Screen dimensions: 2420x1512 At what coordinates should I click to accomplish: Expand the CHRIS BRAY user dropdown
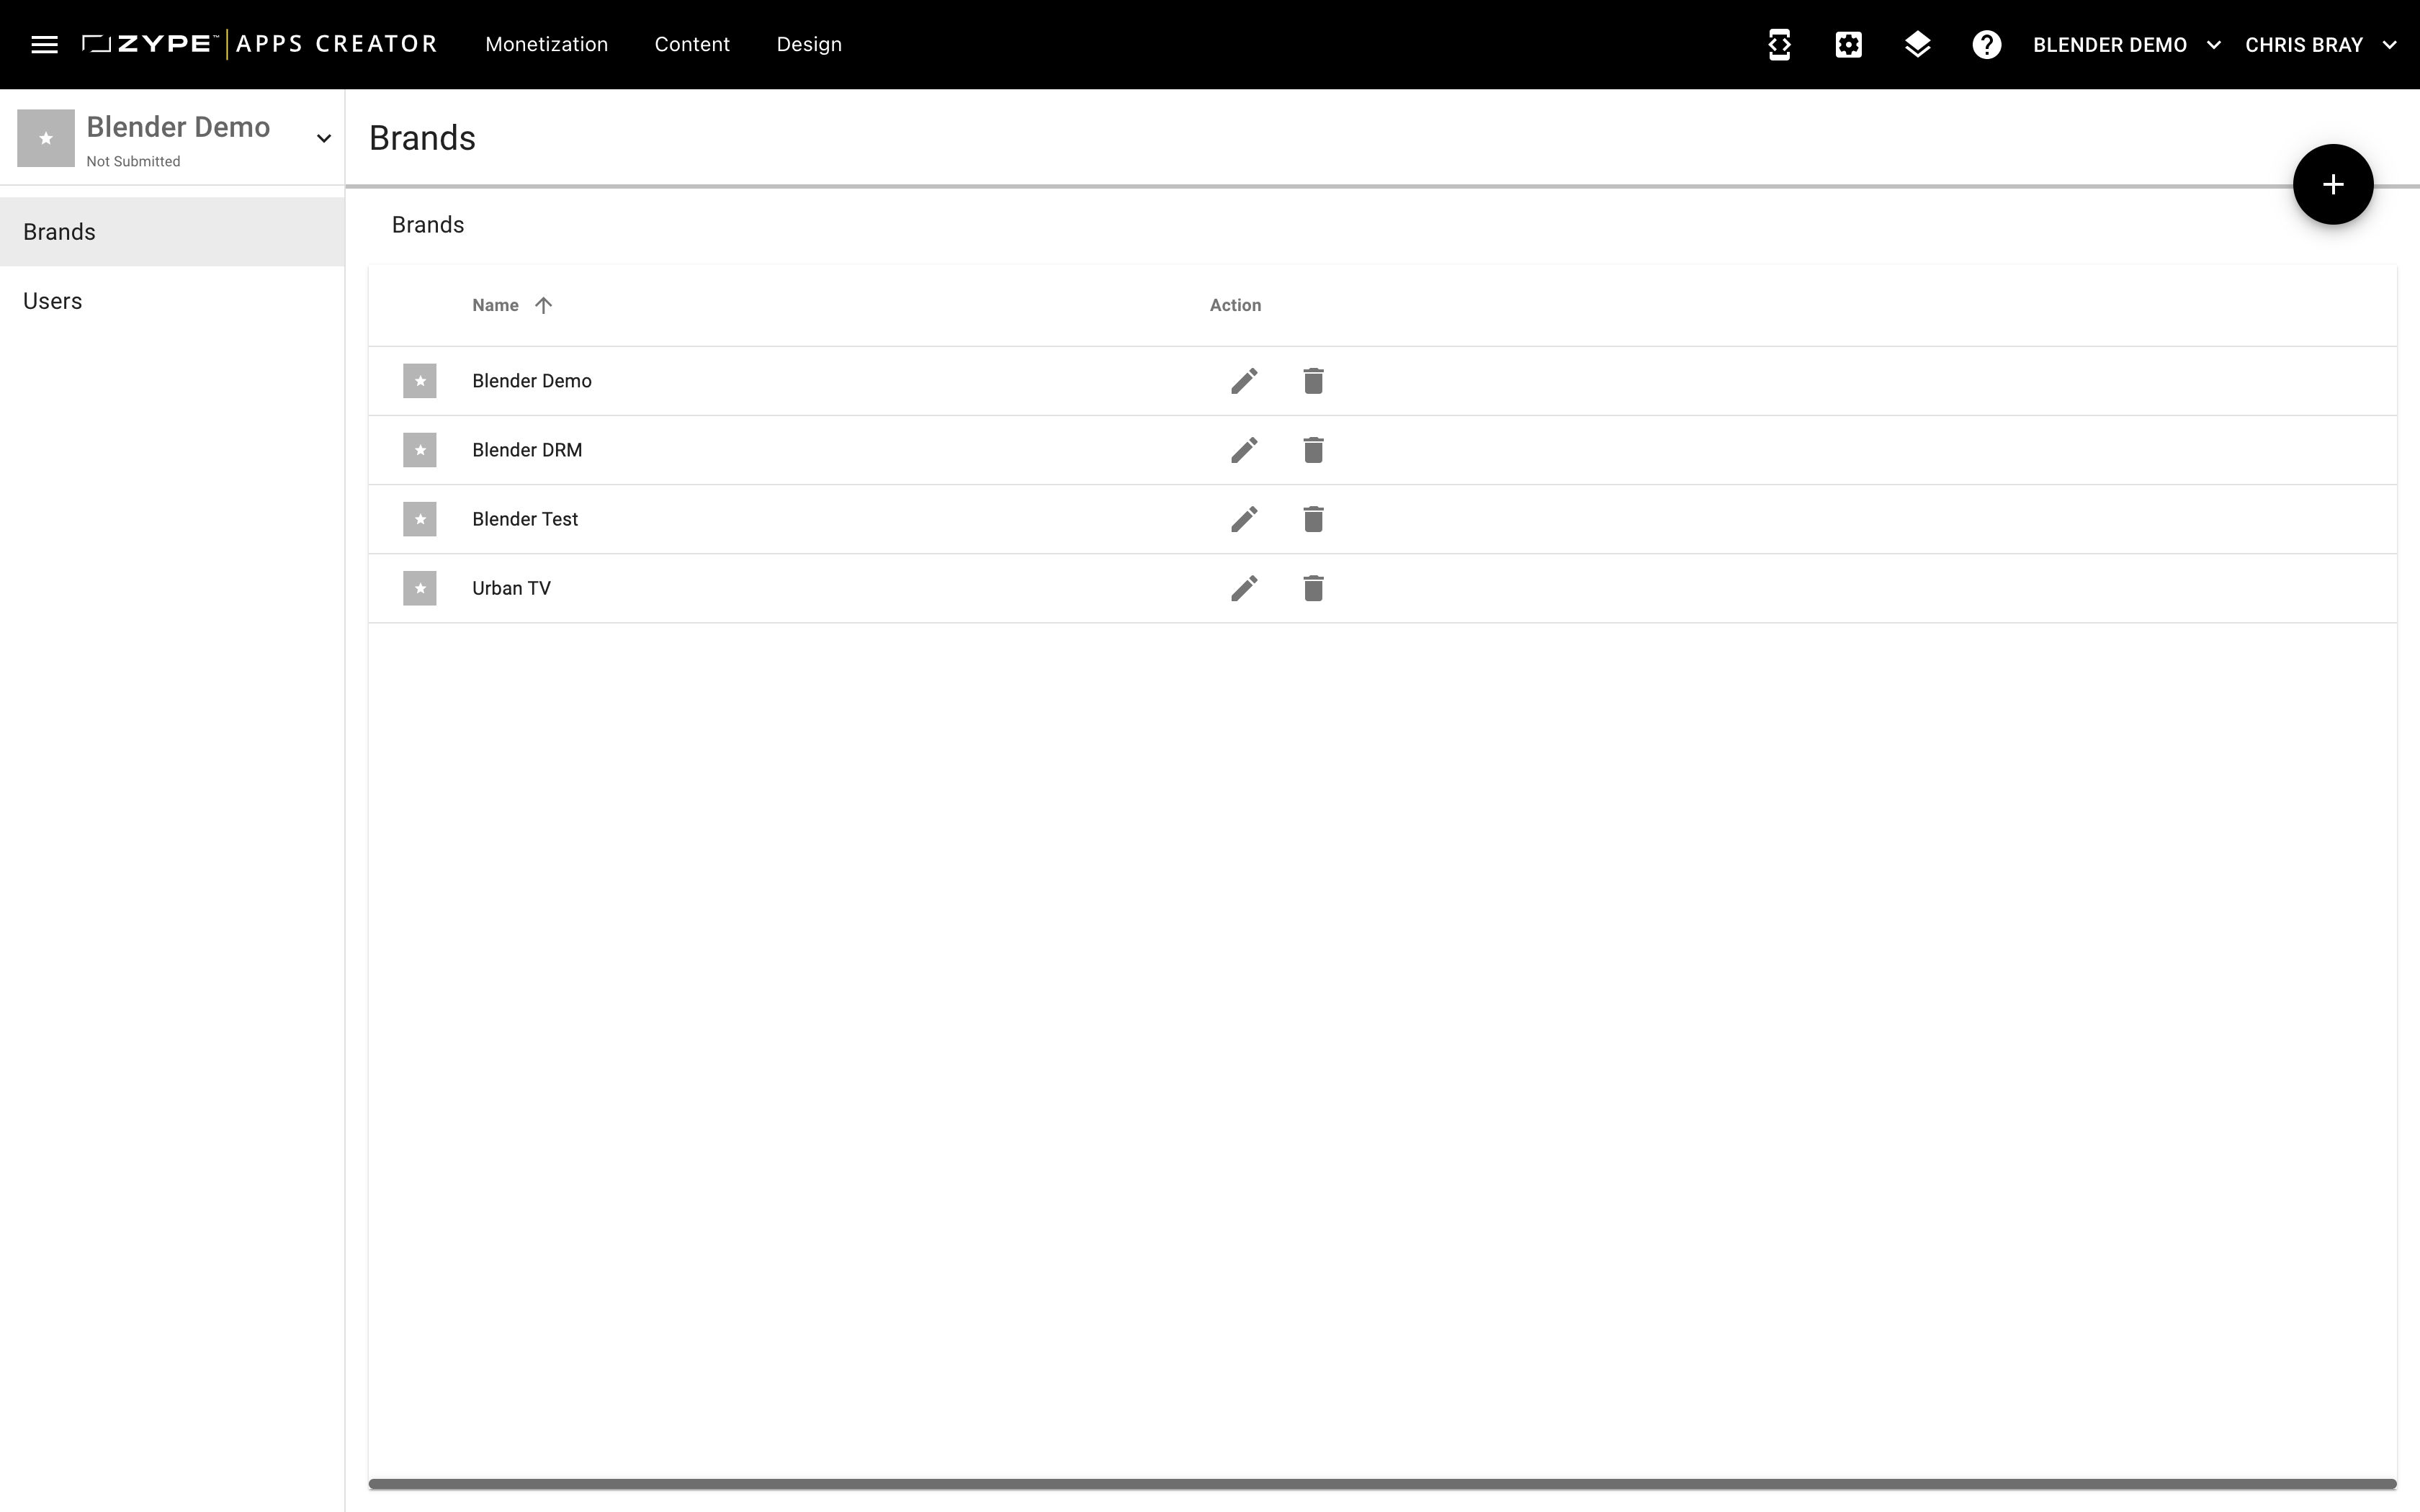pos(2320,45)
